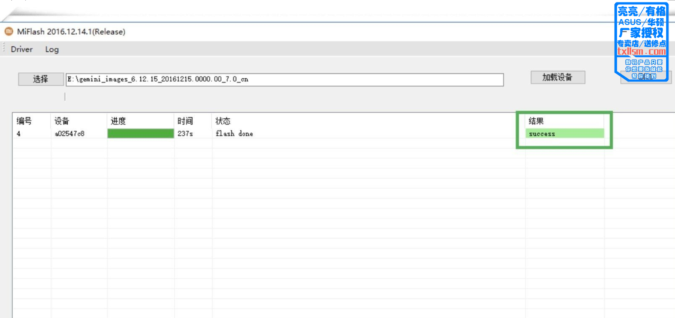
Task: Click the 加载设备 button
Action: coord(557,77)
